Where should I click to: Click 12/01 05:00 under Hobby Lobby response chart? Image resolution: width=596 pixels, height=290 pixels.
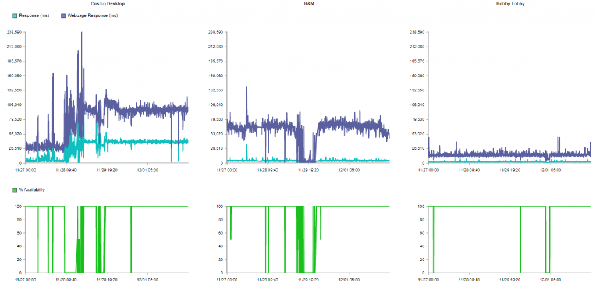pos(551,170)
